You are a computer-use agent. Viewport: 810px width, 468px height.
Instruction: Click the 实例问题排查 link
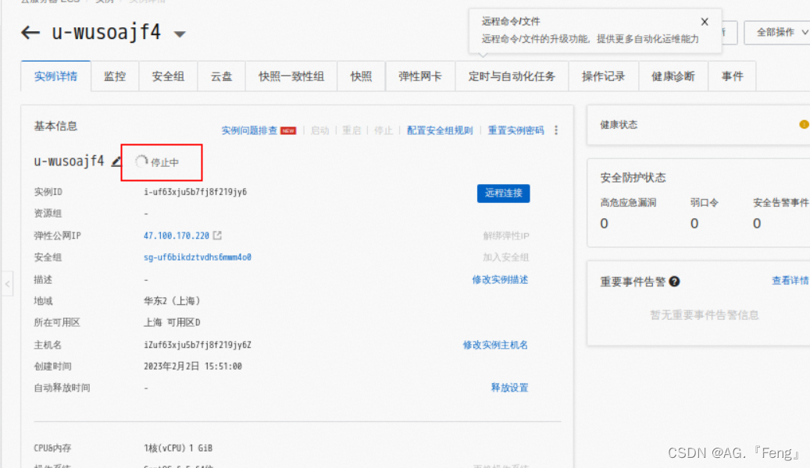coord(249,130)
